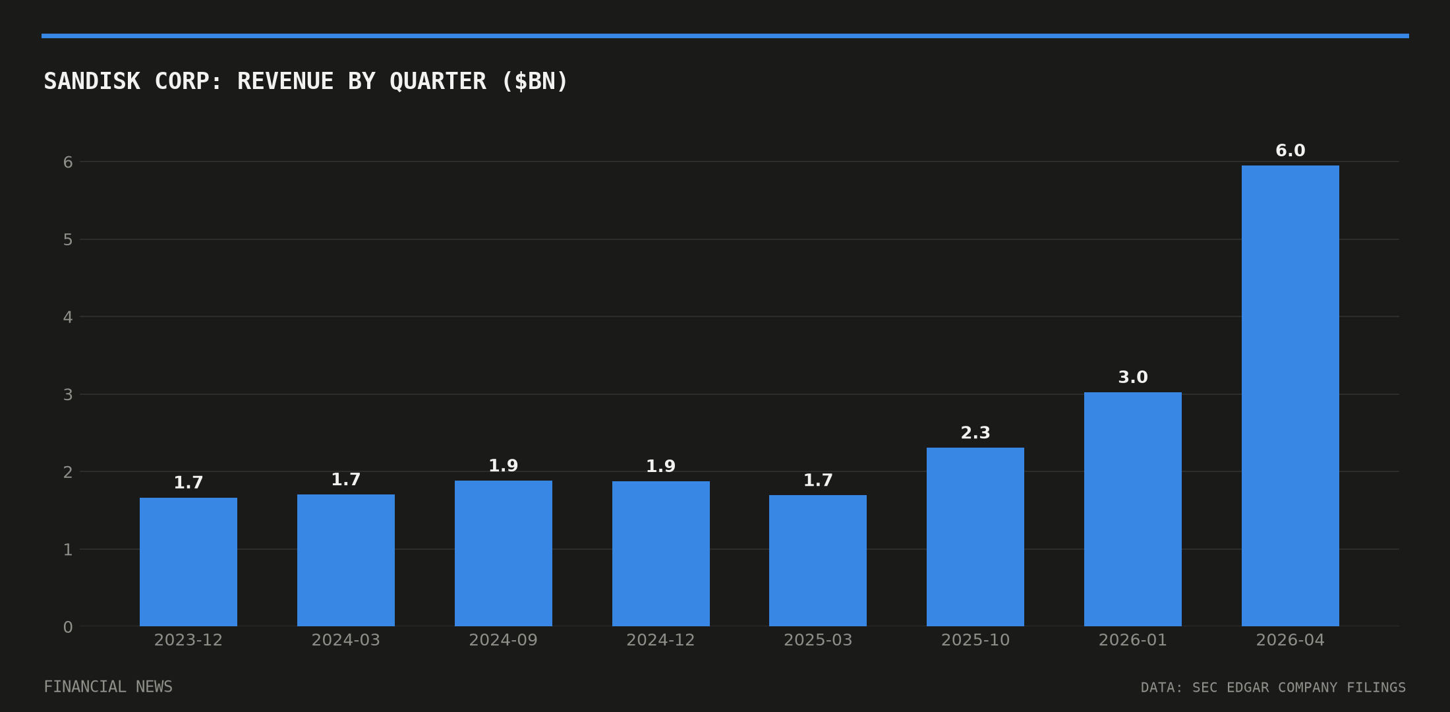Click the x-axis label 2024-03
Viewport: 1450px width, 712px height.
(346, 640)
